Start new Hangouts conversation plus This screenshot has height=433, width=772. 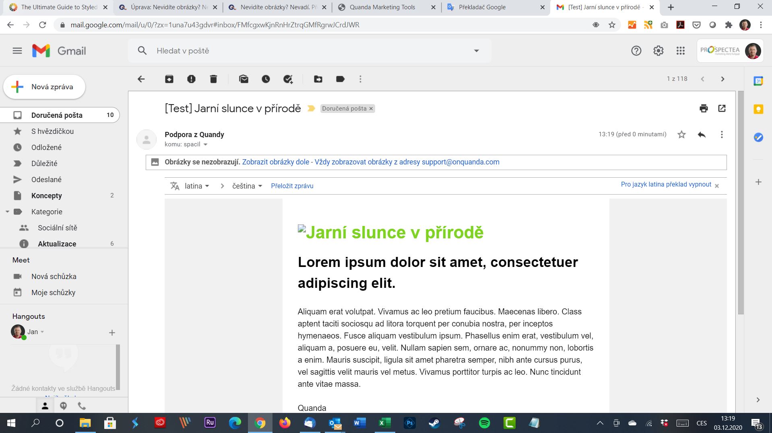tap(112, 333)
